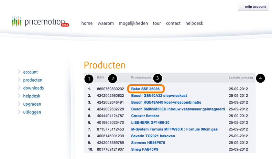Select EAN 4242003559789
The width and height of the screenshot is (272, 159).
(x=110, y=143)
